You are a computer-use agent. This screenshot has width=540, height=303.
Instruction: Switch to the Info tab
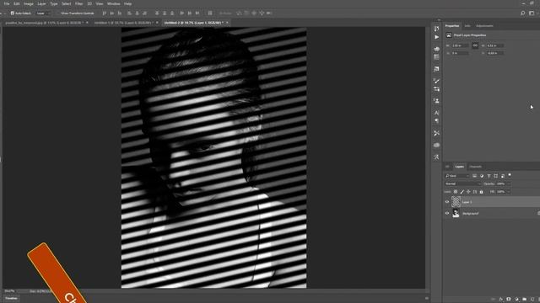pyautogui.click(x=467, y=26)
